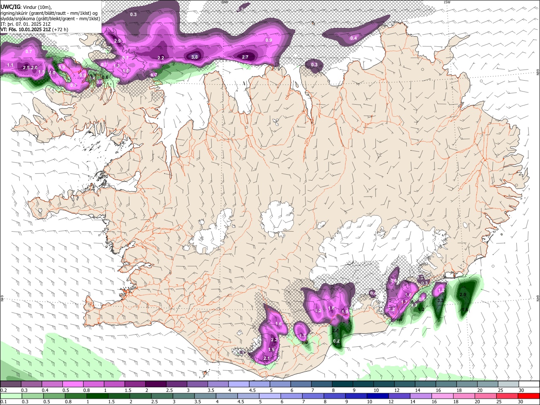Screen dimensions: 540x405
Task: Click the top-row lavender swatch between 4 and 4.5
Action: tap(239, 384)
